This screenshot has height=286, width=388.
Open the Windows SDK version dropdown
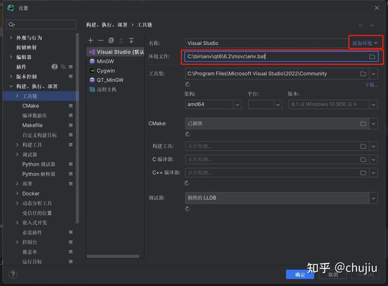pos(373,105)
